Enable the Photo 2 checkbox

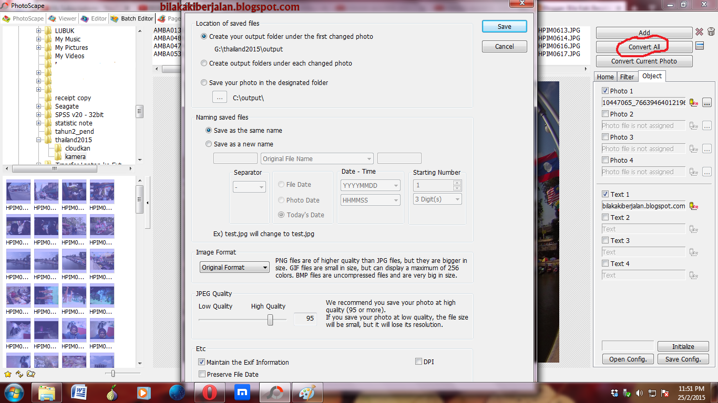(606, 114)
